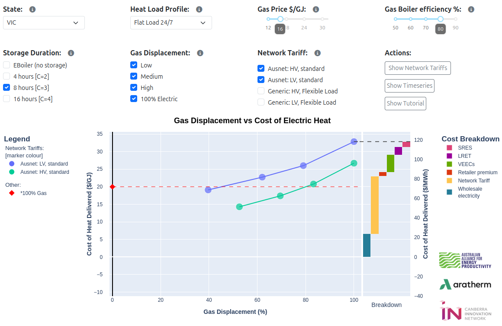Enable the 4 hours [C=2] storage checkbox
The width and height of the screenshot is (502, 326).
6,77
